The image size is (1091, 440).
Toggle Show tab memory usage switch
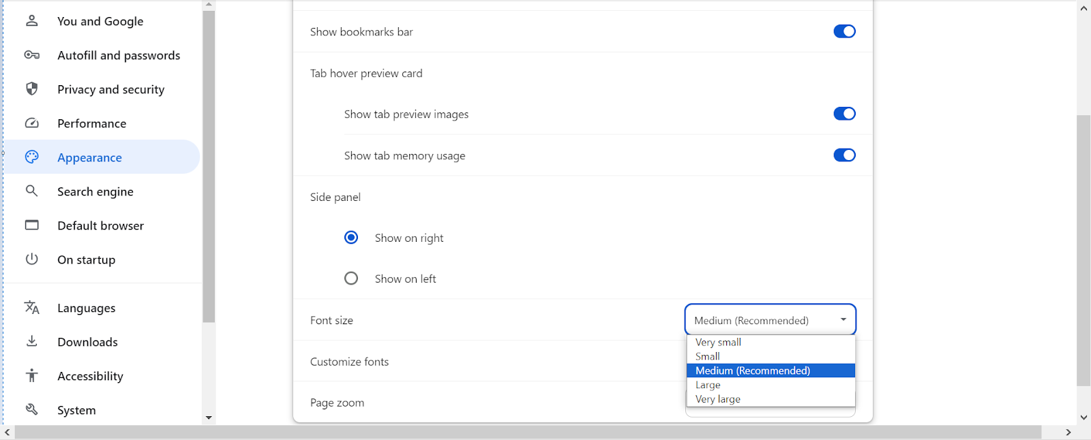point(844,155)
